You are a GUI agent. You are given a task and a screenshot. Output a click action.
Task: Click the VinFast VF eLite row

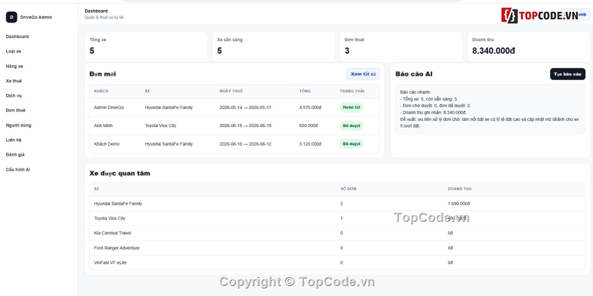pyautogui.click(x=337, y=263)
